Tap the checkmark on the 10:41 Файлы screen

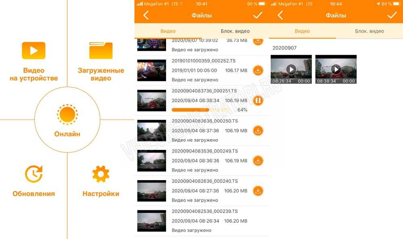(x=258, y=15)
